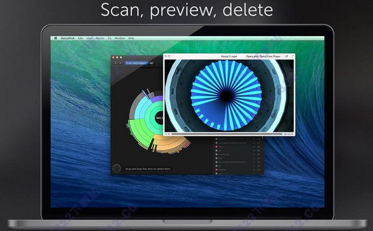The width and height of the screenshot is (373, 231).
Task: Select the HD breadcrumb
Action: (152, 63)
